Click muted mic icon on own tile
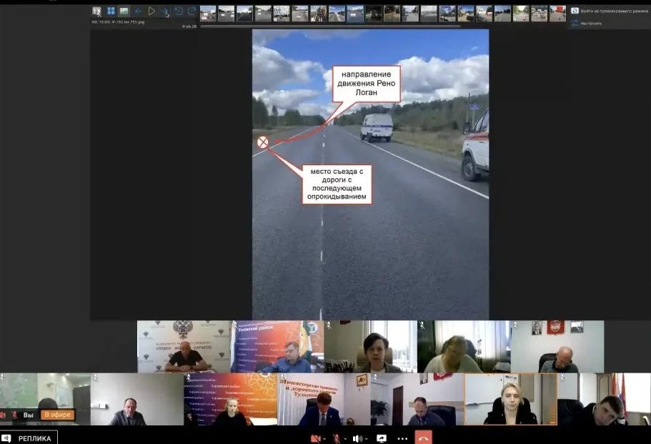 [14, 415]
